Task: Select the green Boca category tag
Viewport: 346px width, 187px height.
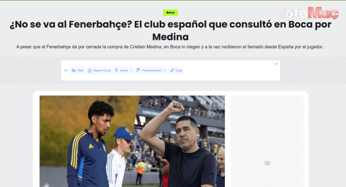Action: [x=170, y=12]
